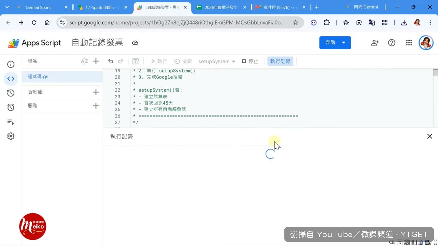Add a new file with plus icon
Viewport: 438px width, 246px height.
pyautogui.click(x=96, y=61)
